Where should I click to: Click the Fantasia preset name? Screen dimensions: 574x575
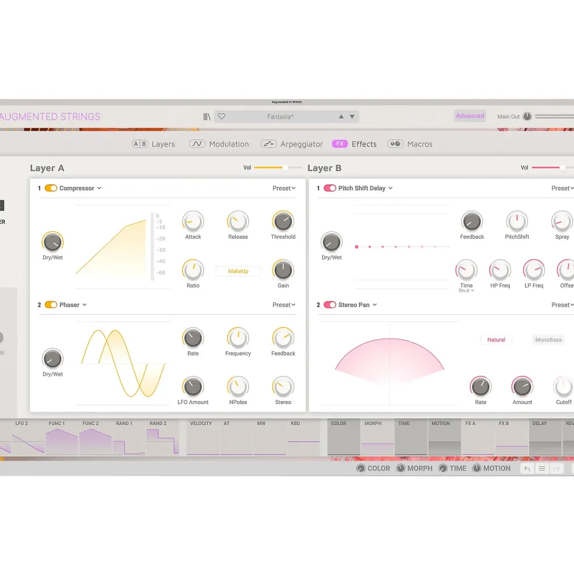tap(280, 117)
